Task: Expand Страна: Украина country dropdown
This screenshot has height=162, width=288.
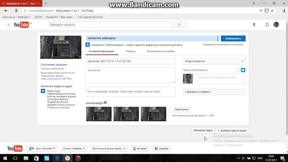Action: [x=73, y=148]
